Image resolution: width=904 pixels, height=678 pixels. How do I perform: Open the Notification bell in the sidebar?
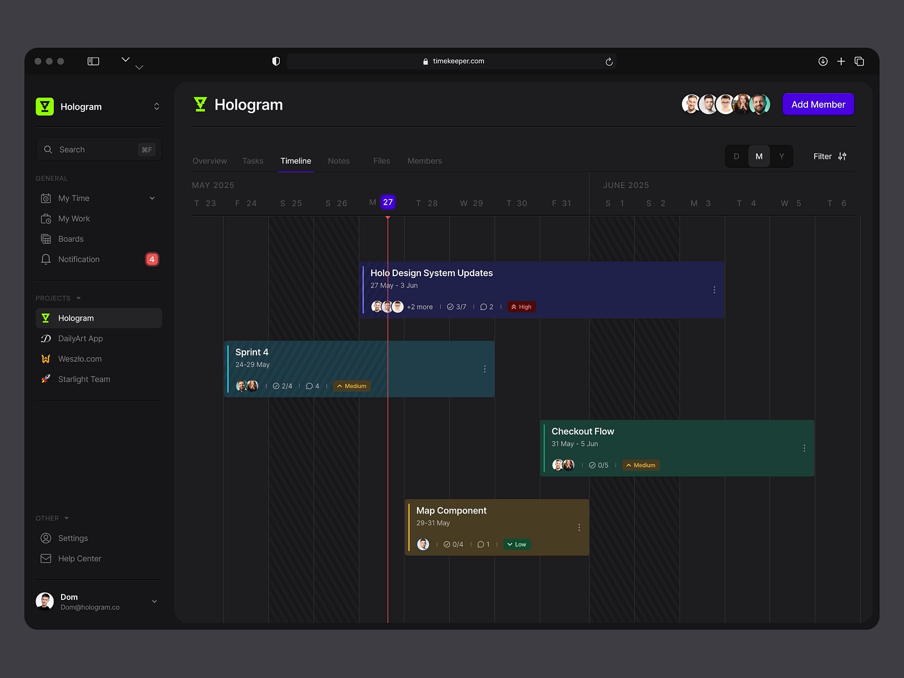46,259
